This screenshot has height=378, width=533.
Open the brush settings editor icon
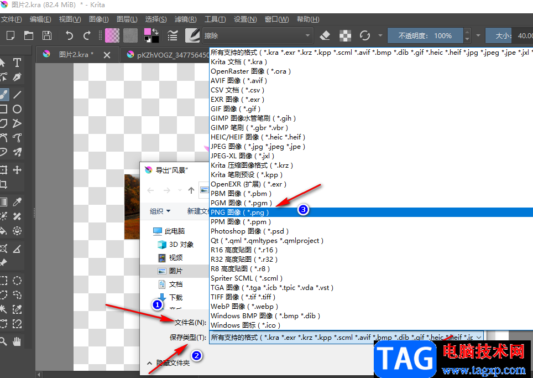(173, 35)
